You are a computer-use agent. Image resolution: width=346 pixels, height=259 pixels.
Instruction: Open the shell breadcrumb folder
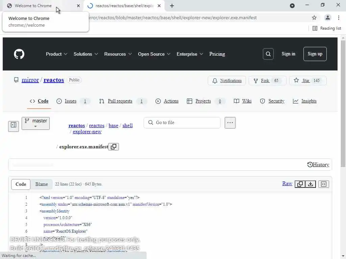pos(127,125)
